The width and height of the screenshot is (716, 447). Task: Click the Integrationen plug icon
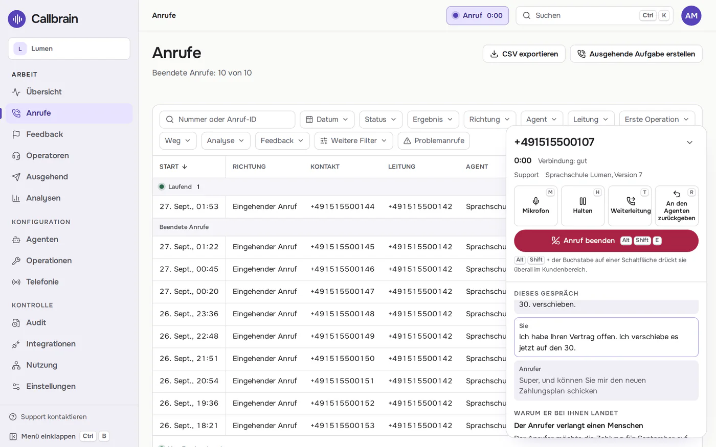coord(16,344)
